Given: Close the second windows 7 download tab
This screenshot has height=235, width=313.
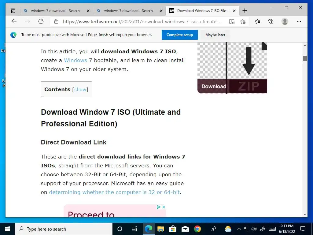Looking at the screenshot, I should click(x=161, y=11).
